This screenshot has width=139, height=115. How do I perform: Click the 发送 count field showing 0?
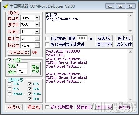22,65
